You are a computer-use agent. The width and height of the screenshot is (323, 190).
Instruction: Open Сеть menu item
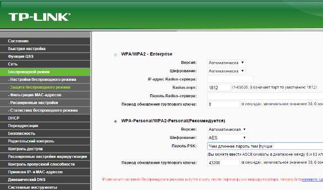[45, 64]
